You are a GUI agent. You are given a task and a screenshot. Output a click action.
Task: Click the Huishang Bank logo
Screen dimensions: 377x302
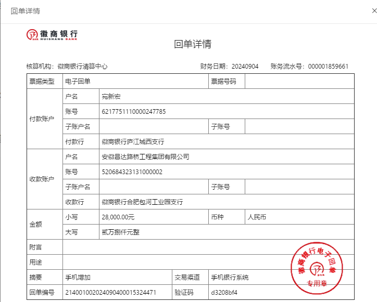[x=53, y=34]
